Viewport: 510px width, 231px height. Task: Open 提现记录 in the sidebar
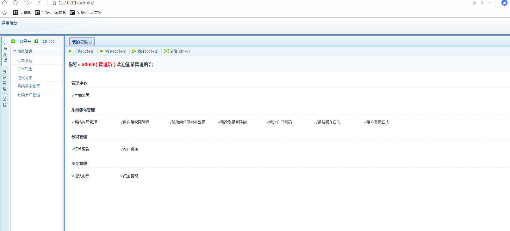pos(25,78)
